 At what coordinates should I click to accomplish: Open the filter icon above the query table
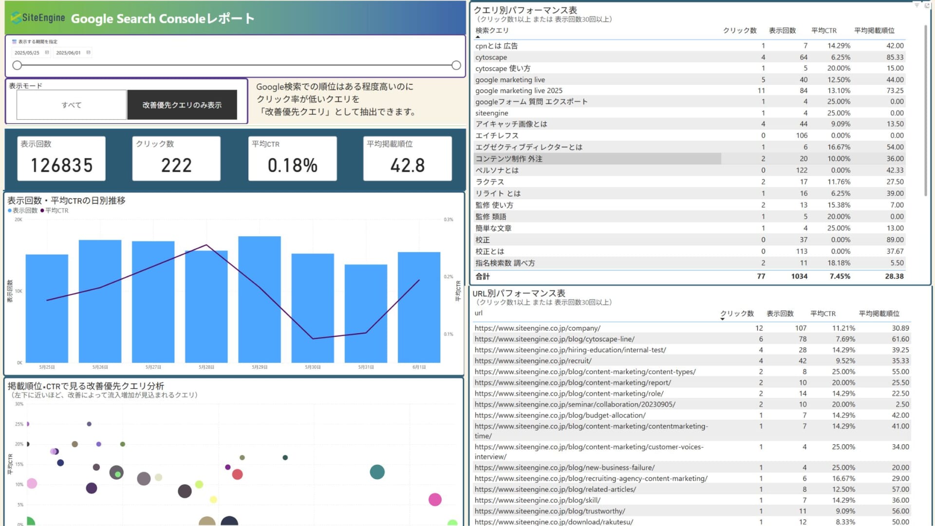coord(917,5)
